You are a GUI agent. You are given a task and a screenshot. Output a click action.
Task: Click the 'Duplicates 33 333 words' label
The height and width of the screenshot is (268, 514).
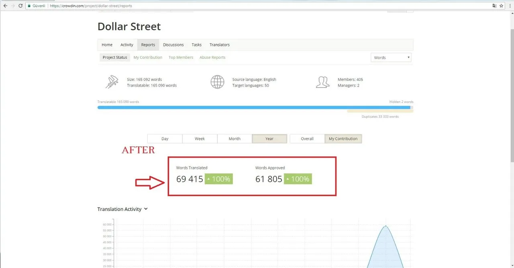380,117
